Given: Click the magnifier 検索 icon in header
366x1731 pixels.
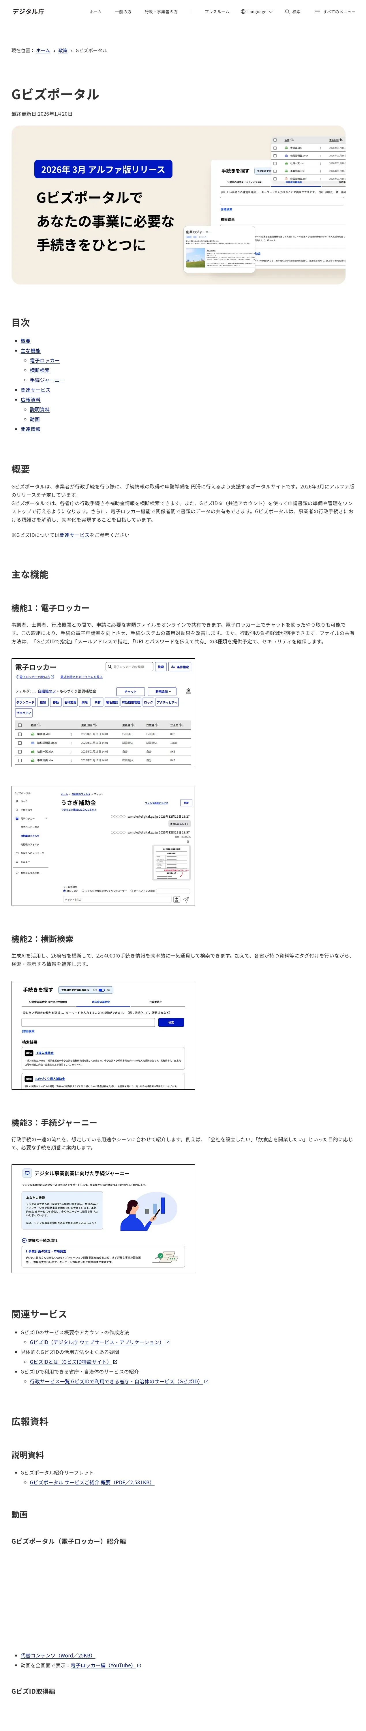Looking at the screenshot, I should coord(288,12).
